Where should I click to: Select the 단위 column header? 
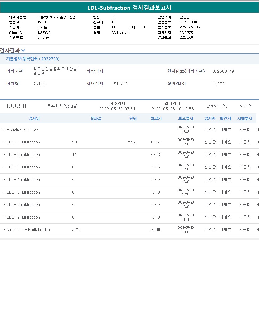[x=133, y=118]
